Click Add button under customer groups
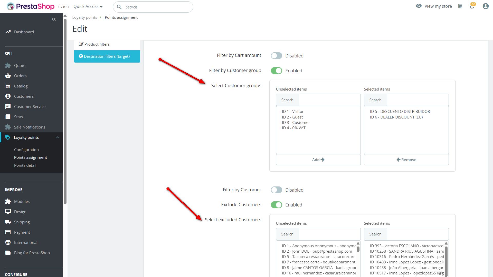The height and width of the screenshot is (277, 493). (x=318, y=160)
